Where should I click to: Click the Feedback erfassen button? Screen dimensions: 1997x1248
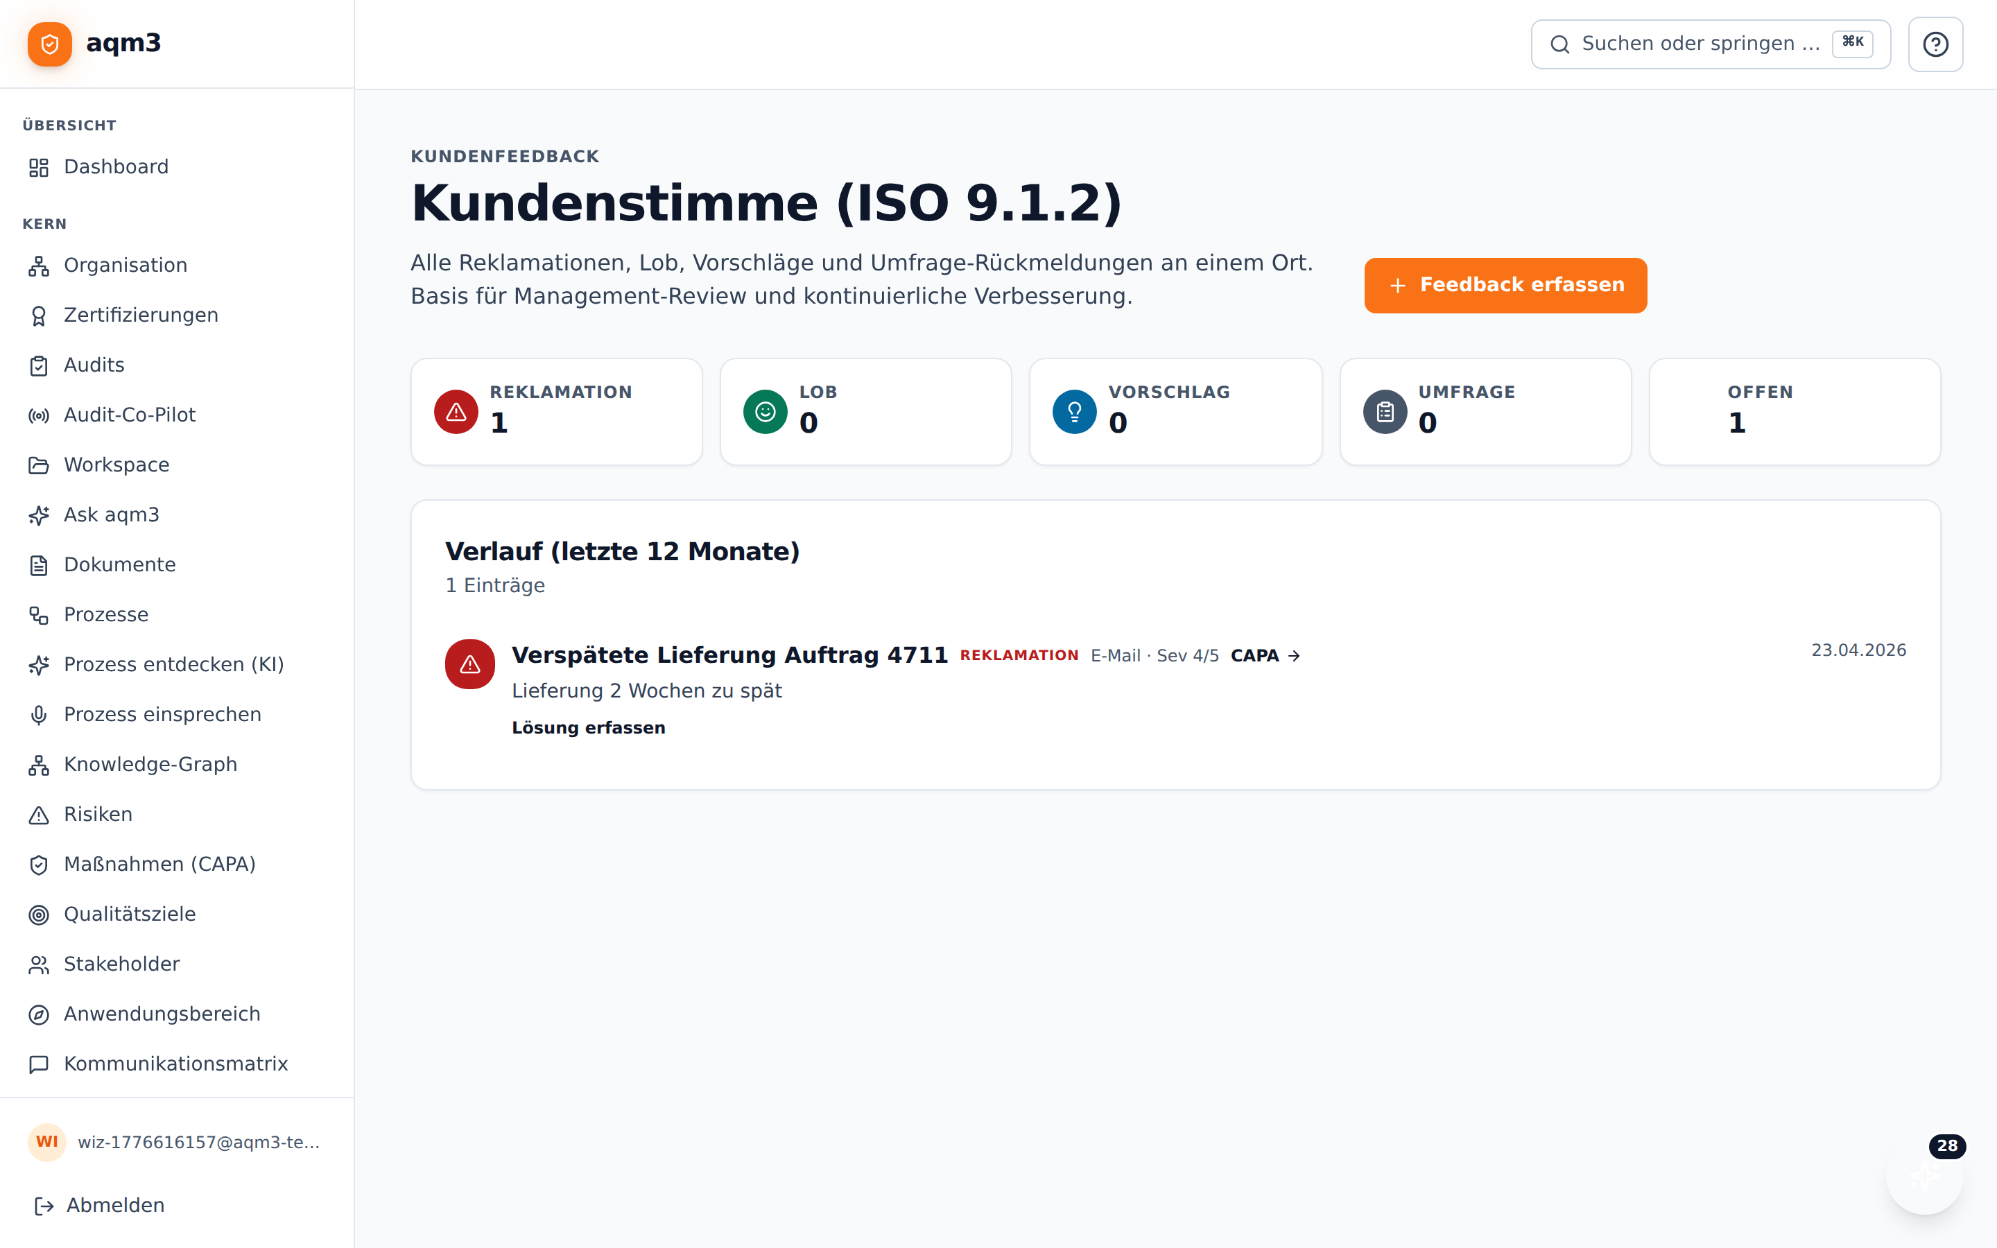tap(1505, 286)
